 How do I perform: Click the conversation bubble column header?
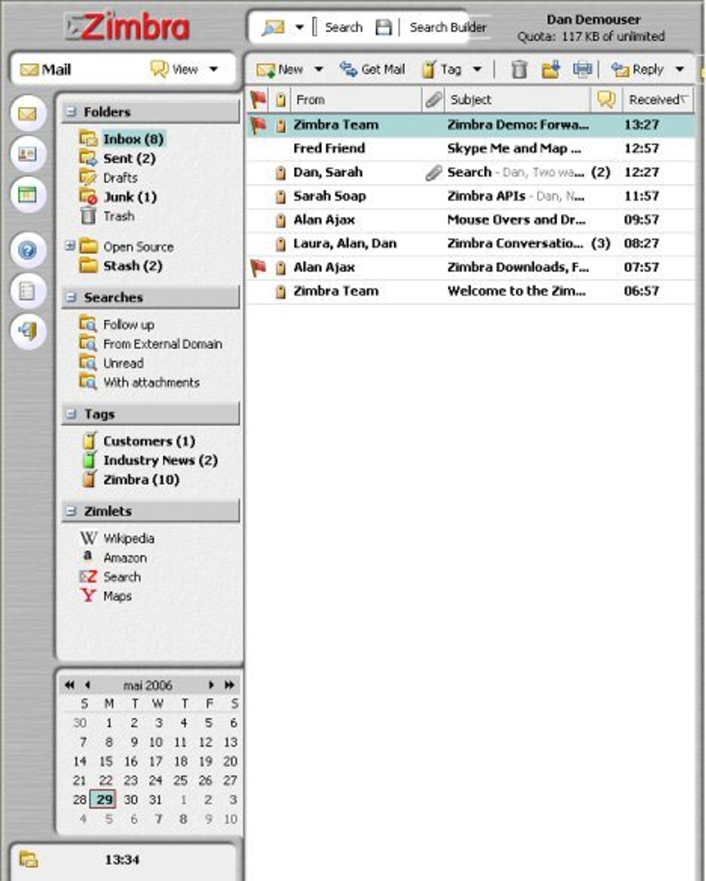[606, 99]
